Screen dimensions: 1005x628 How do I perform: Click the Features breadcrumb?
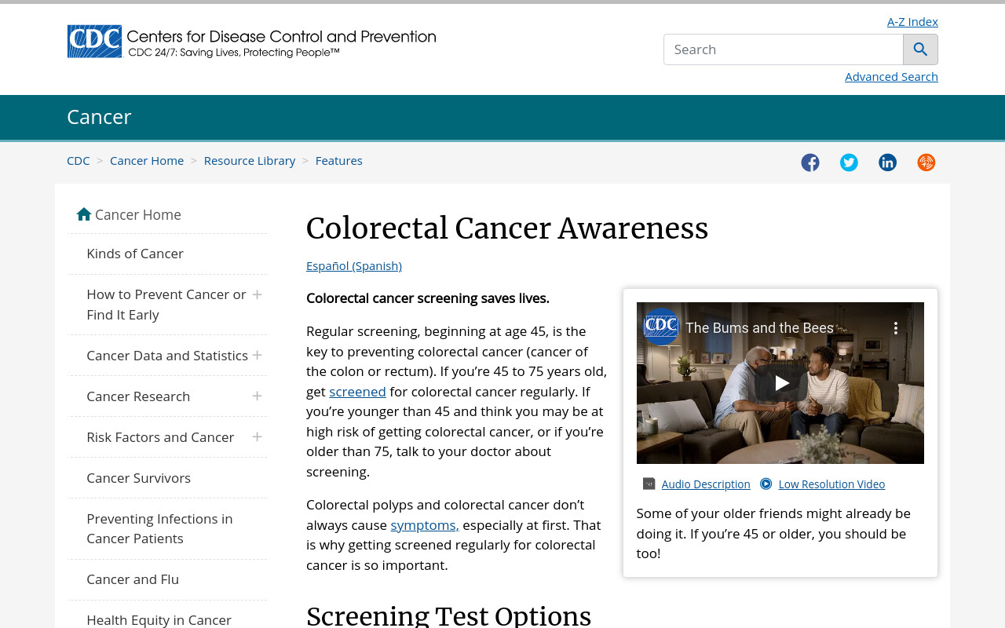click(x=339, y=160)
